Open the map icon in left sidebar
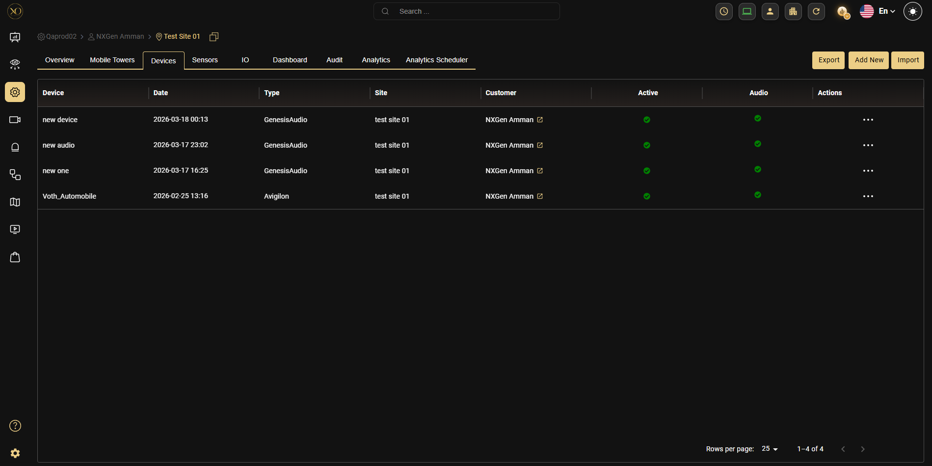The height and width of the screenshot is (466, 932). [15, 202]
